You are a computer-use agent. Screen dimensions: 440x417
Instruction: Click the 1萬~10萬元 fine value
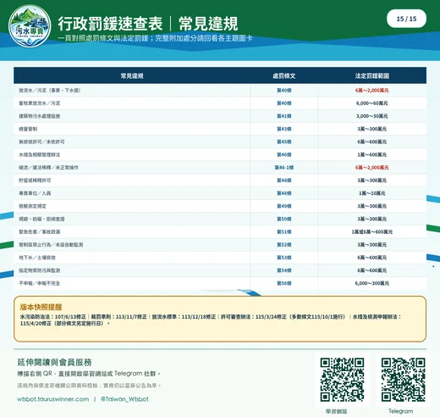coord(372,193)
